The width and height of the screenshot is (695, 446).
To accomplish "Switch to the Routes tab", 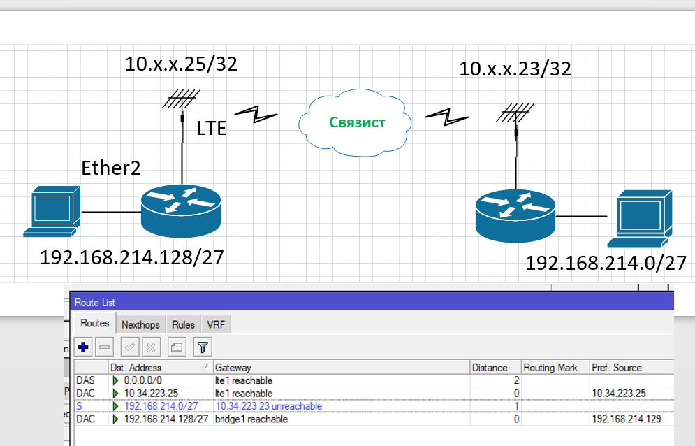I will pyautogui.click(x=95, y=323).
